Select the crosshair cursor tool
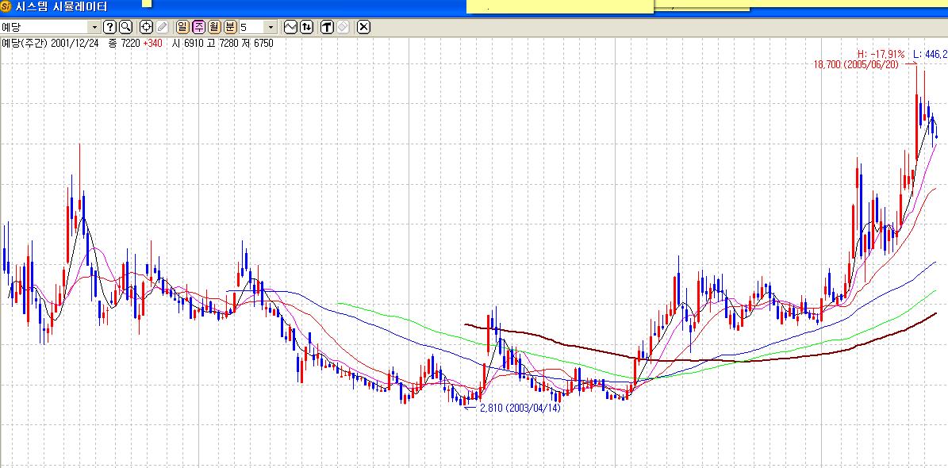The image size is (948, 468). tap(147, 27)
